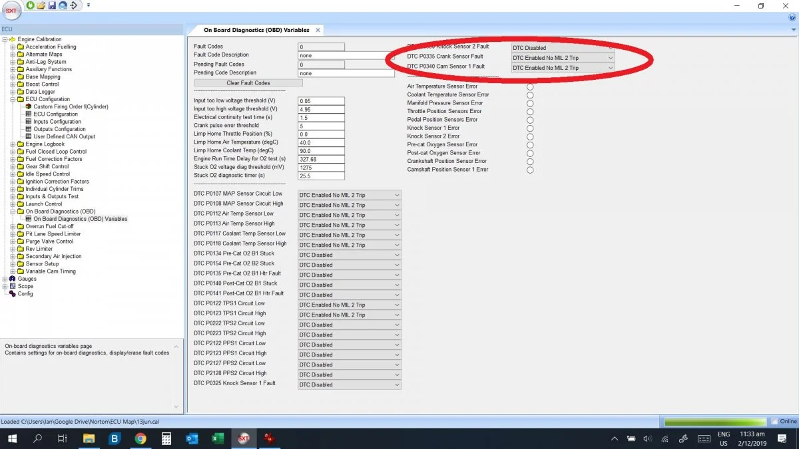Open the DTC P0335 Crank Sensor Fault dropdown

pyautogui.click(x=609, y=58)
